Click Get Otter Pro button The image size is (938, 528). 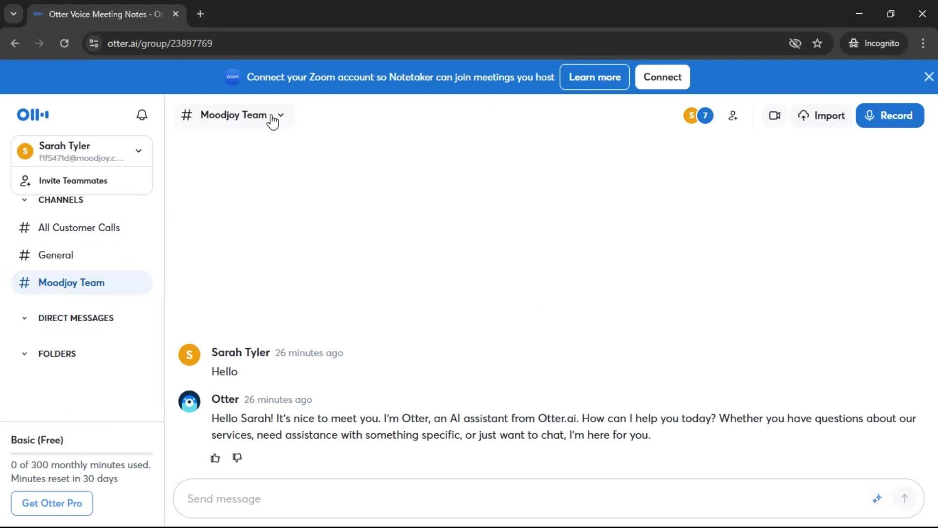click(52, 503)
